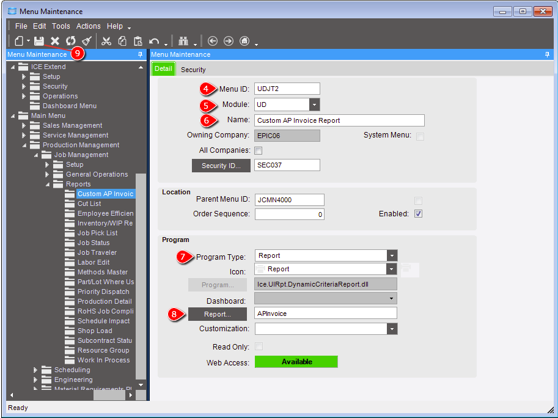Click the Menu ID input field

[287, 89]
